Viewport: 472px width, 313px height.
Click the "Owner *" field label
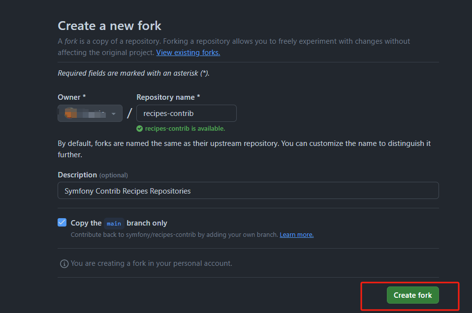pos(72,97)
